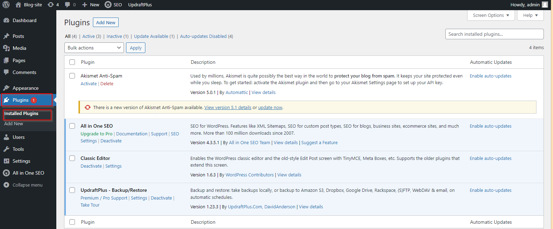The height and width of the screenshot is (229, 553).
Task: Click the plugin update count badge
Action: [33, 100]
